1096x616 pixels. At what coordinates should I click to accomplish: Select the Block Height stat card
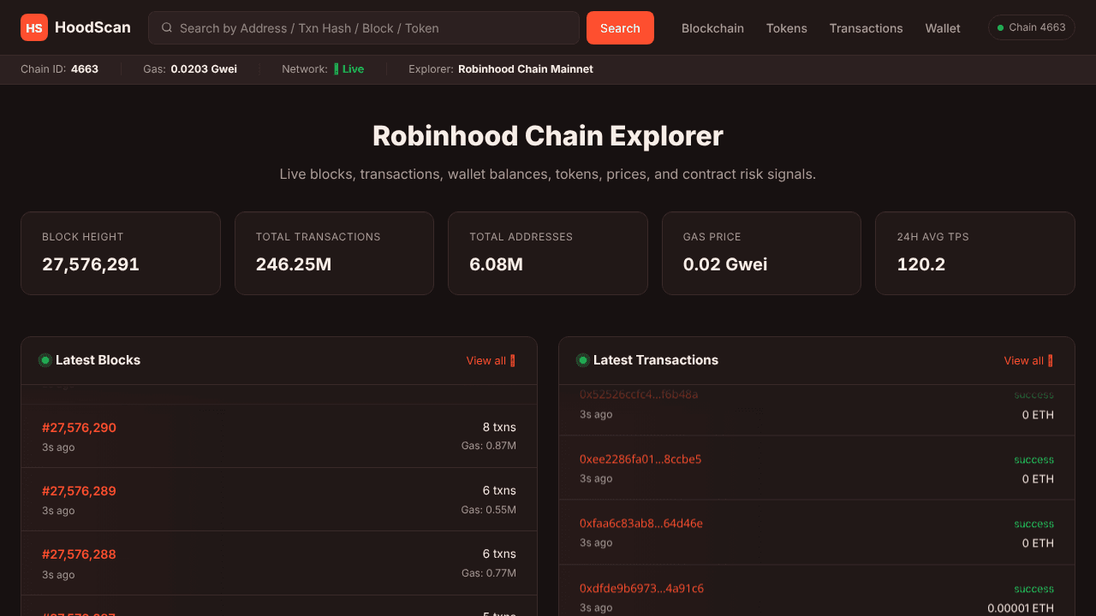pyautogui.click(x=121, y=253)
